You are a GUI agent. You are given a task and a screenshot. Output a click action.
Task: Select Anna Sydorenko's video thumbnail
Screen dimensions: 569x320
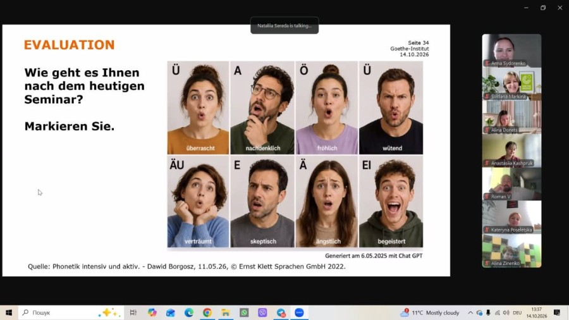[511, 51]
